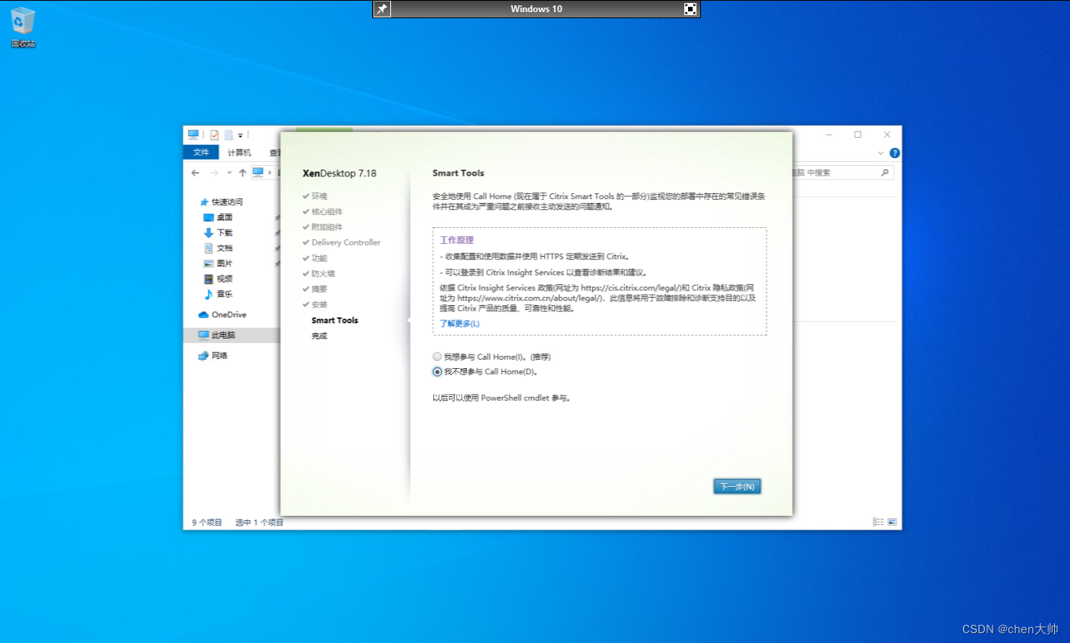
Task: Go back with the Explorer back arrow
Action: pos(196,173)
